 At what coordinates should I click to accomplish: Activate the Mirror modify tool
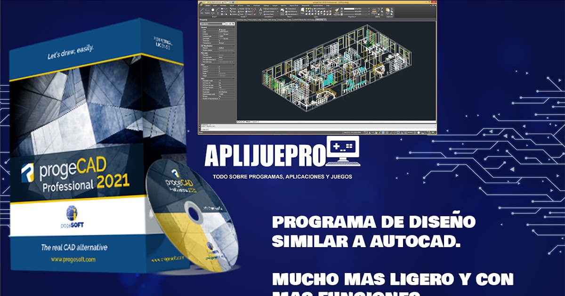(x=241, y=12)
